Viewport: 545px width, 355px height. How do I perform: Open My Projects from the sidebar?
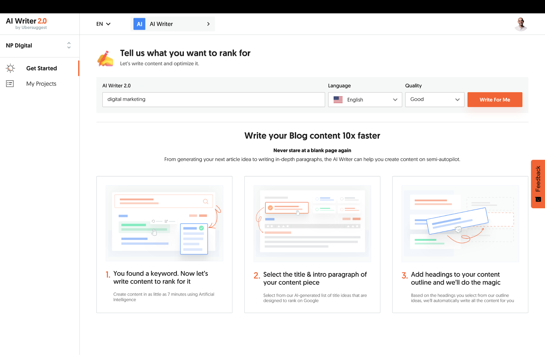[41, 83]
